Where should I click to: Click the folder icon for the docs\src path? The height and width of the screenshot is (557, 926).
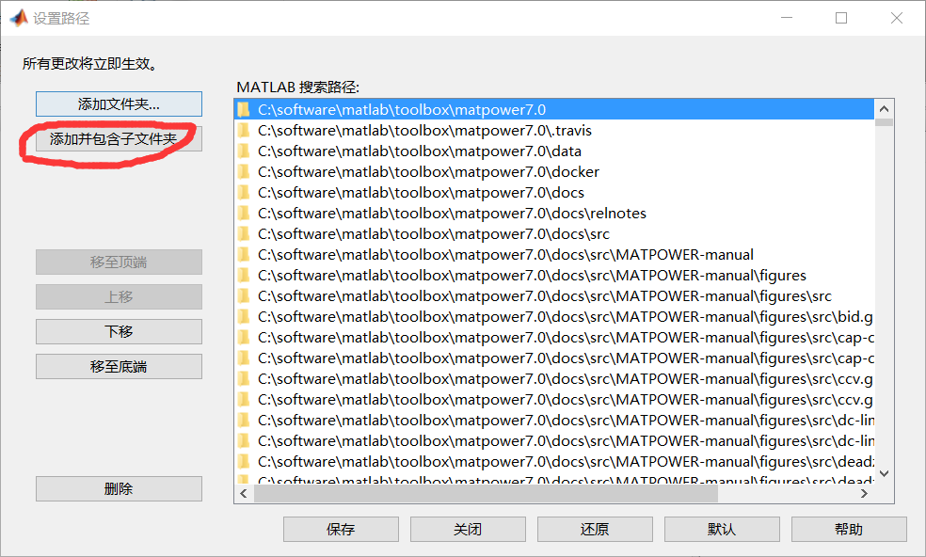click(x=244, y=233)
